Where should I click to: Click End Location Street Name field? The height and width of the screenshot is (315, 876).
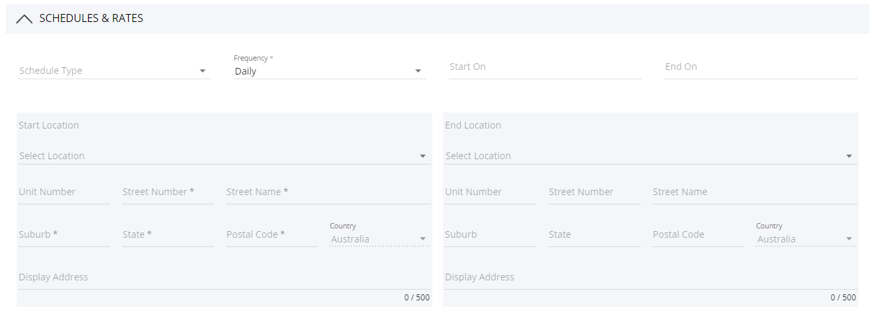(x=754, y=192)
